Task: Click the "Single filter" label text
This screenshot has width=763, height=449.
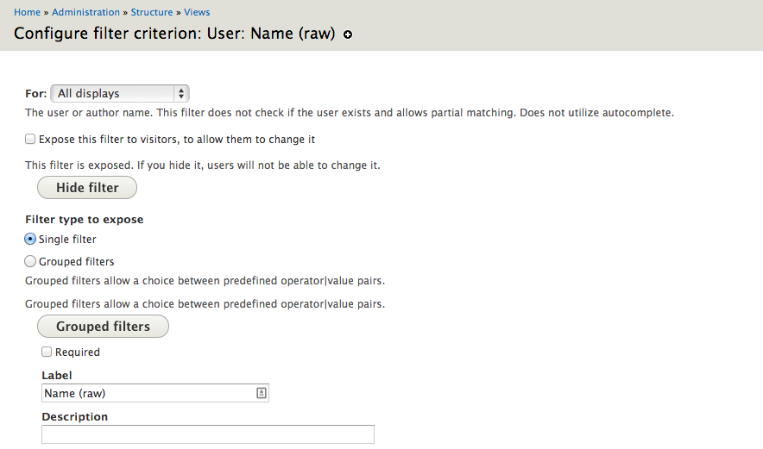Action: (67, 239)
